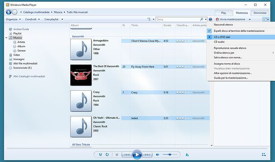Click the search magnifier icon
Screen dimensions: 275x162
point(202,19)
